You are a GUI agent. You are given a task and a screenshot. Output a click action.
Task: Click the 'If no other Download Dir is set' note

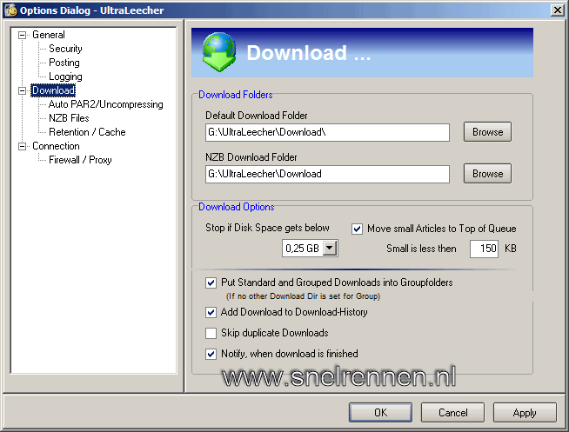click(x=303, y=296)
